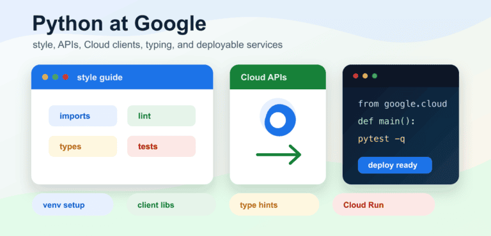491x236 pixels.
Task: Click the yellow dot in the code window
Action: (365, 76)
